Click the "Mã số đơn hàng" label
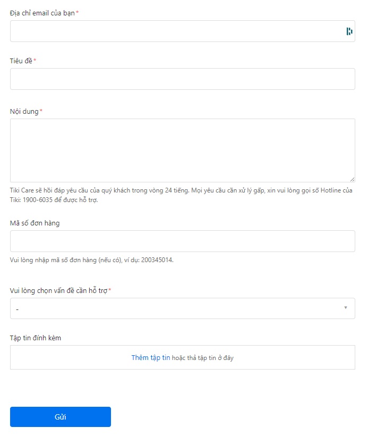 35,223
